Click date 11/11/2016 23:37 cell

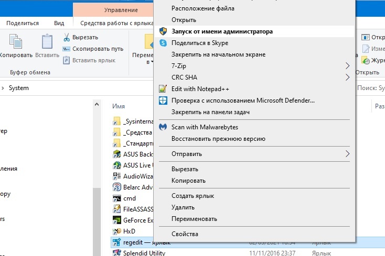click(272, 253)
